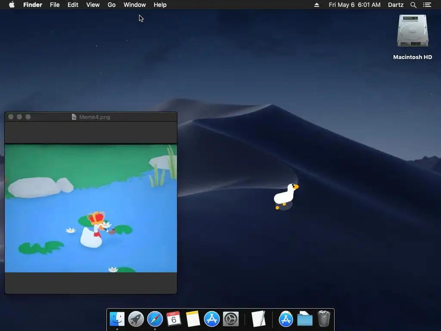The image size is (441, 331).
Task: Select the Macintosh HD drive icon
Action: pos(412,31)
